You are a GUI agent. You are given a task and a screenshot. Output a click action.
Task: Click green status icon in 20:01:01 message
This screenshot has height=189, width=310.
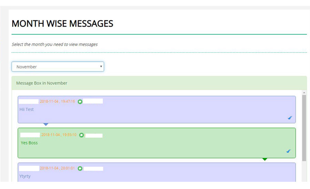(80, 169)
